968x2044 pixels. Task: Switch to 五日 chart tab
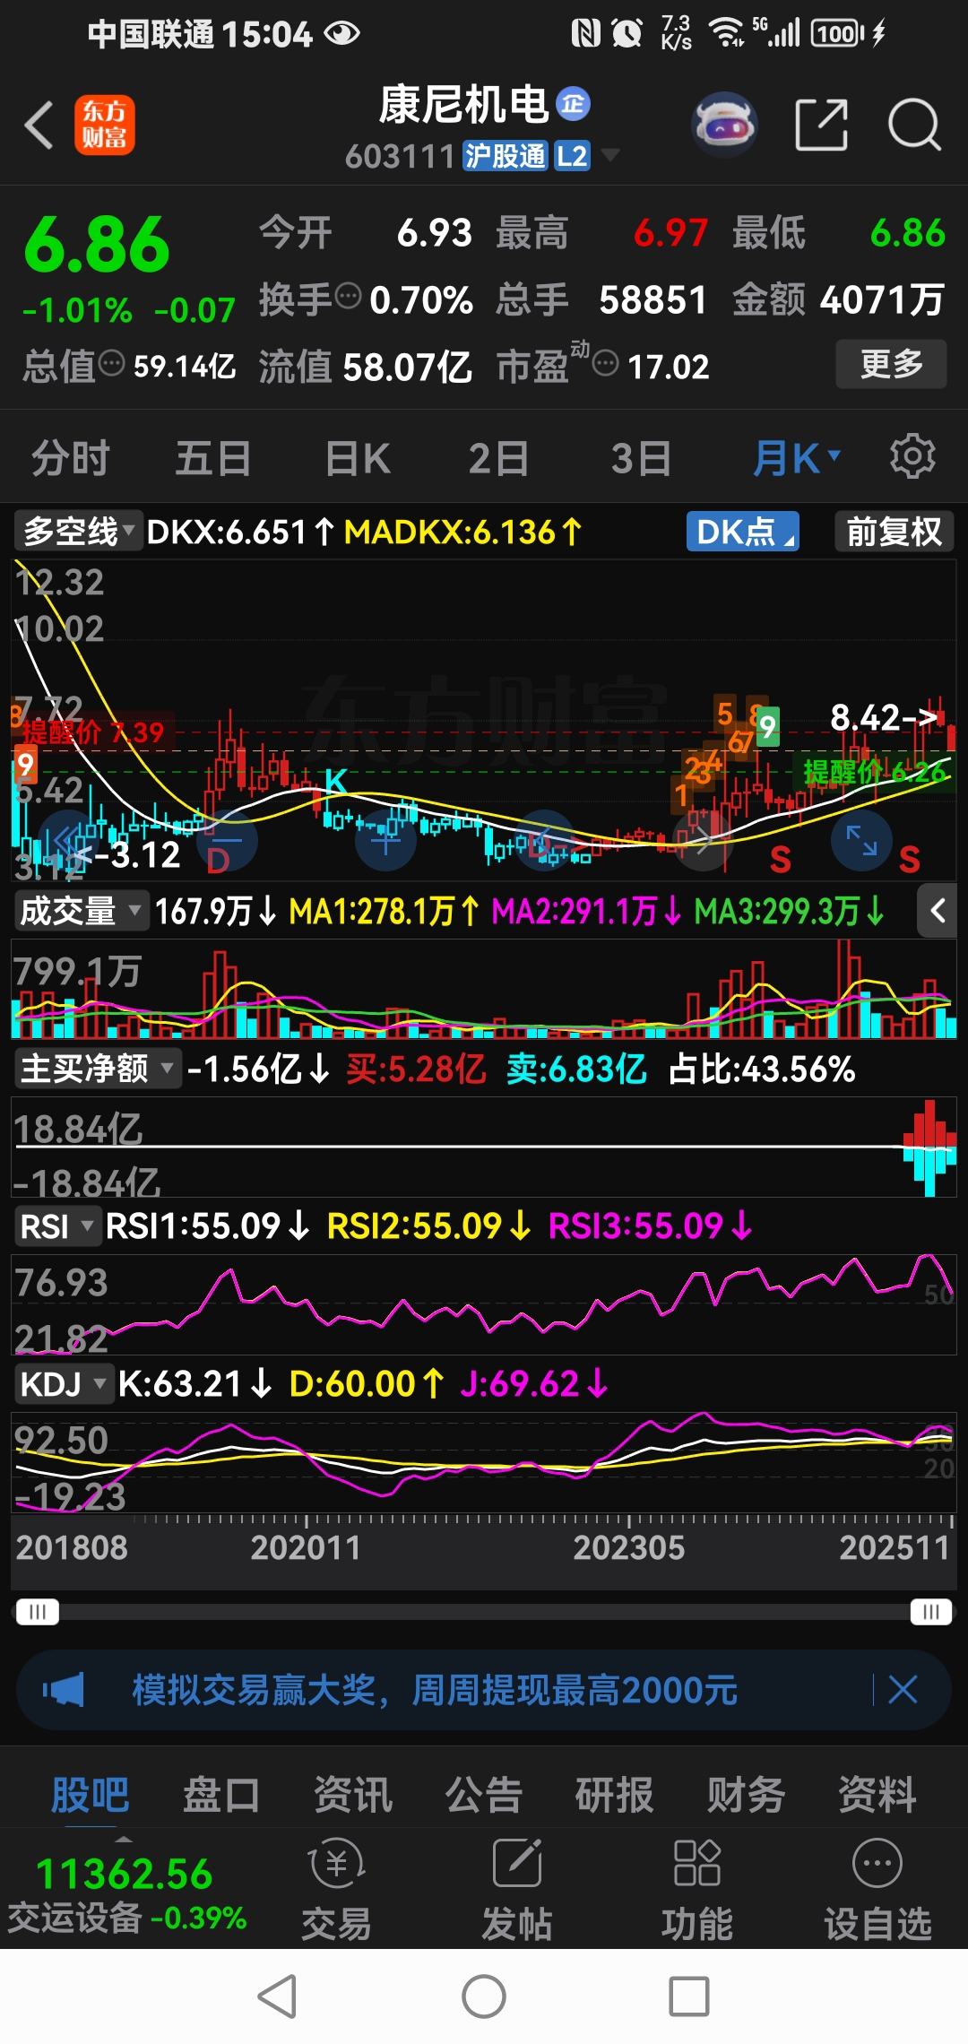coord(213,458)
